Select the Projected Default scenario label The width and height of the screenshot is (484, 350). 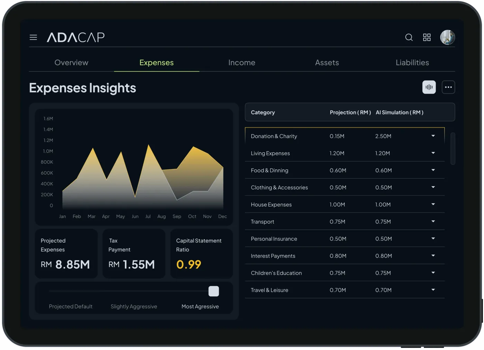point(71,306)
